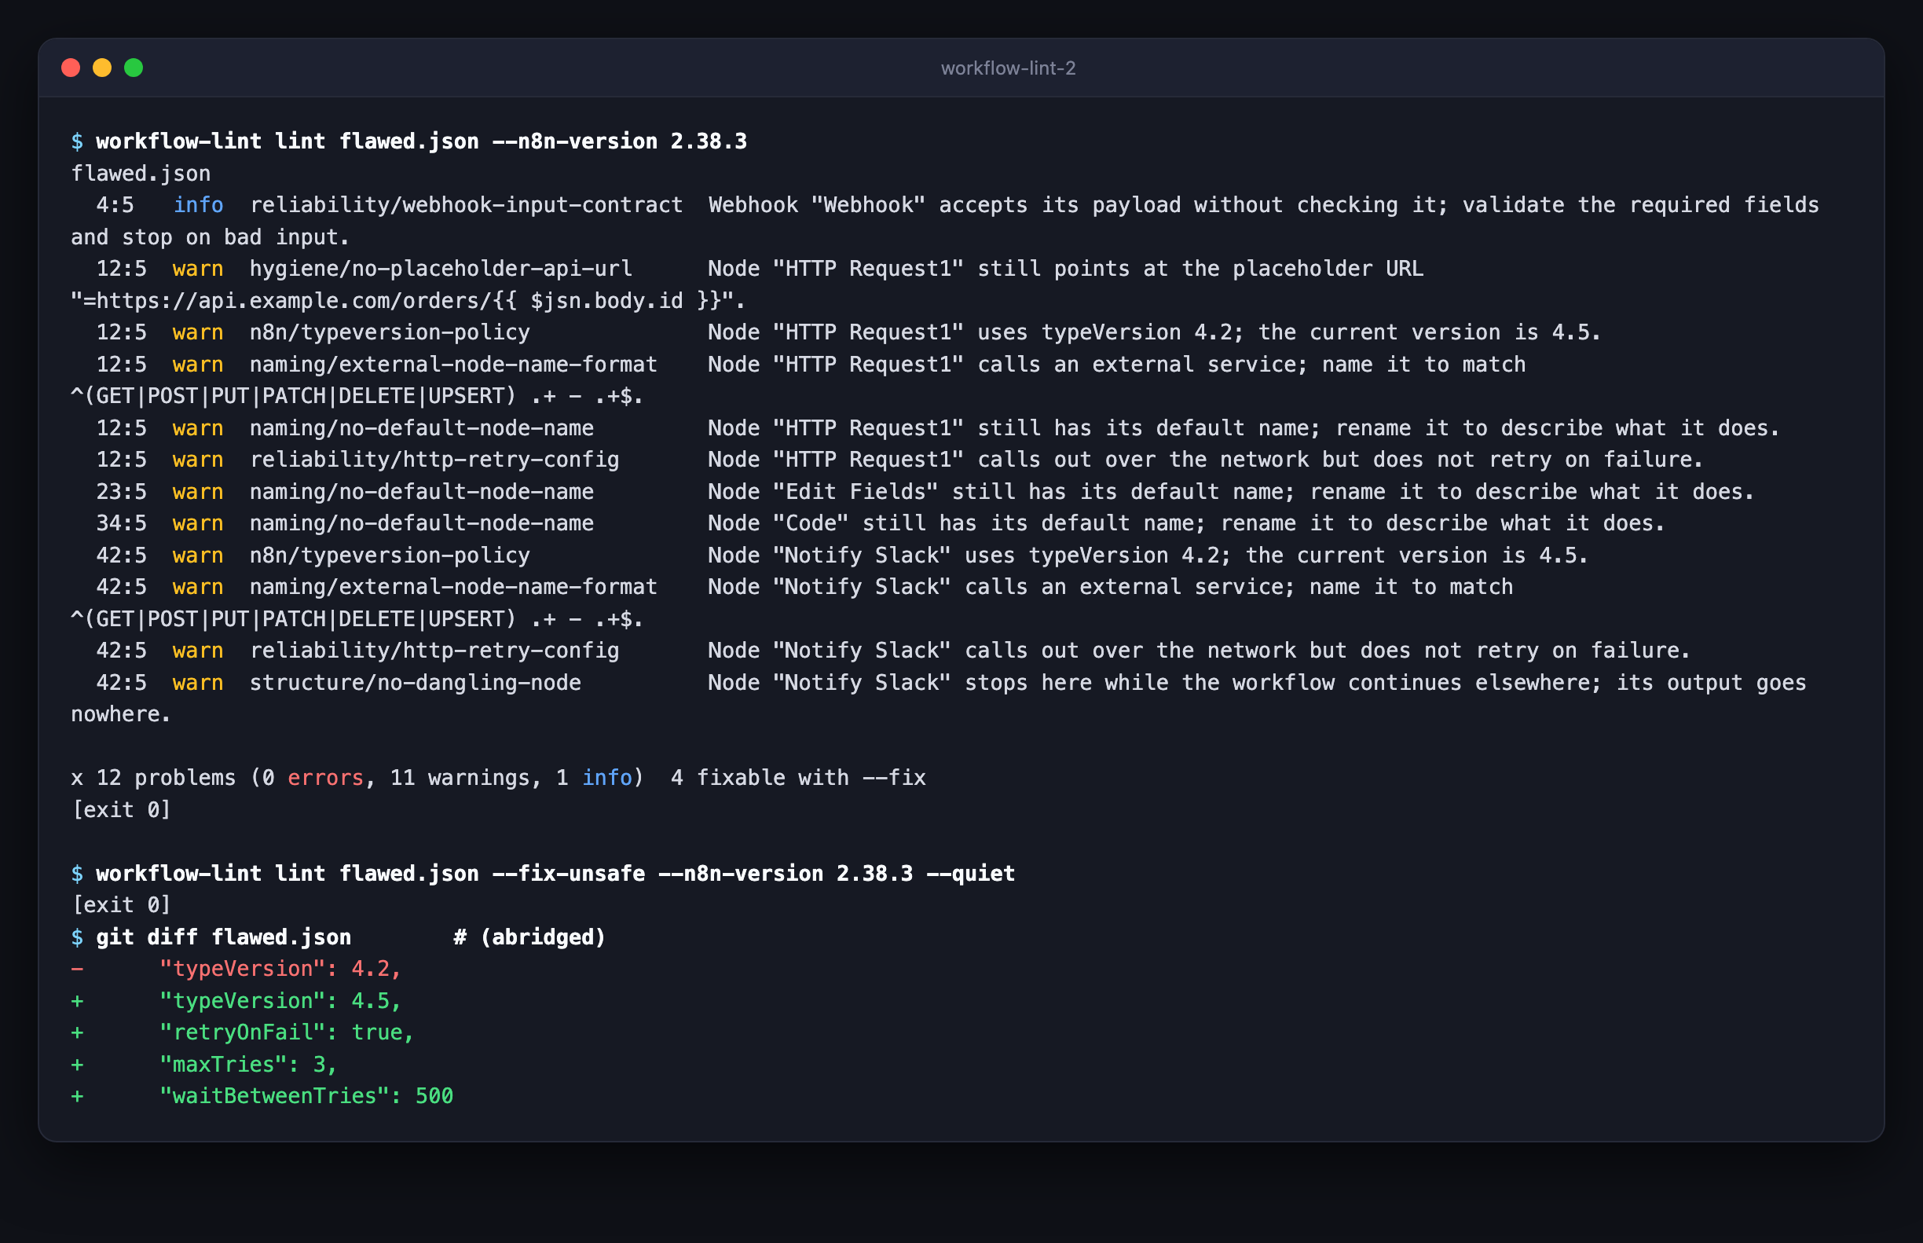Click the blue 'info' severity label on line 4:5
This screenshot has width=1923, height=1243.
(199, 205)
